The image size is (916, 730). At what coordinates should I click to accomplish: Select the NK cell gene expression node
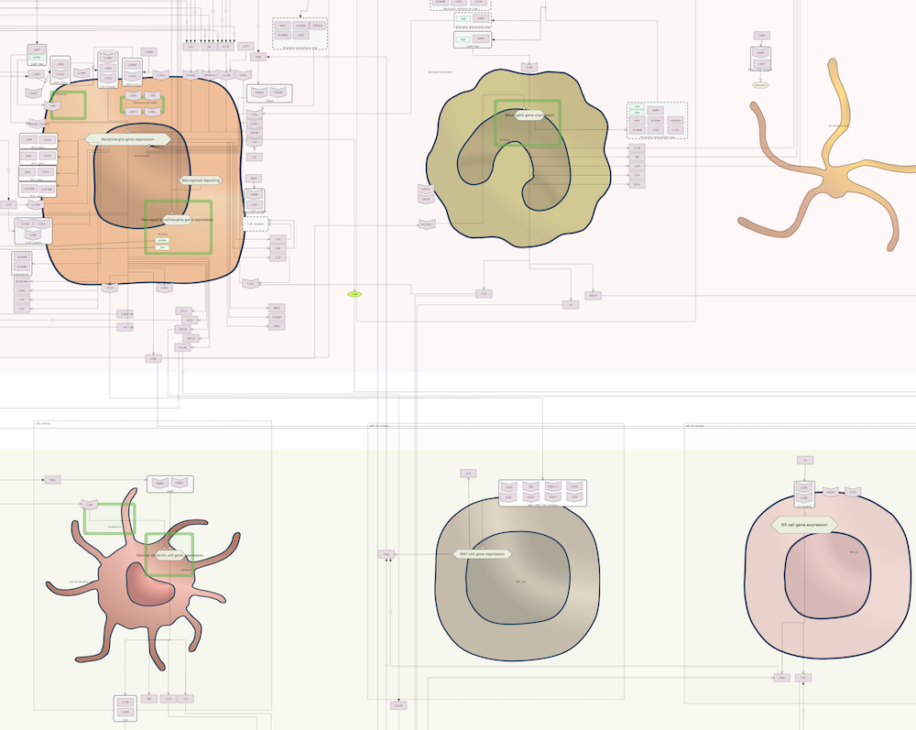pos(805,526)
